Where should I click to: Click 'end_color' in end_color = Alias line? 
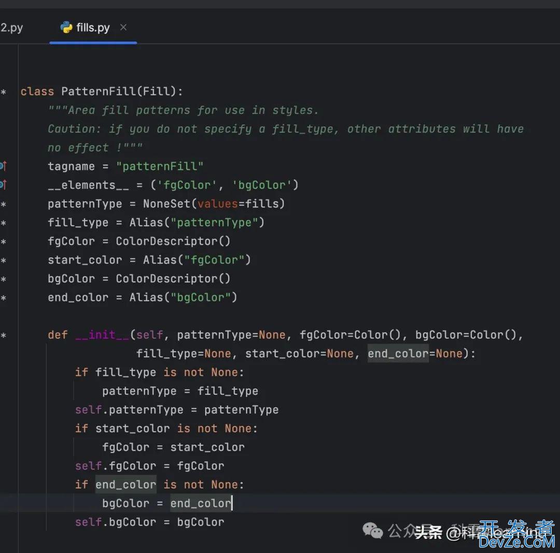pos(78,297)
